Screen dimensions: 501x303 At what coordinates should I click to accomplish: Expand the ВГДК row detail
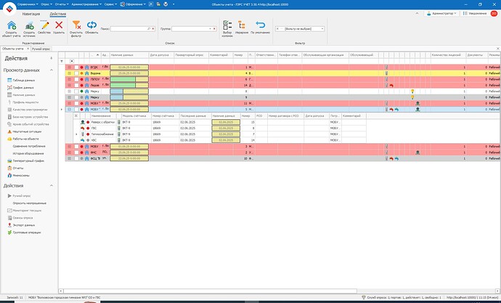pyautogui.click(x=69, y=68)
